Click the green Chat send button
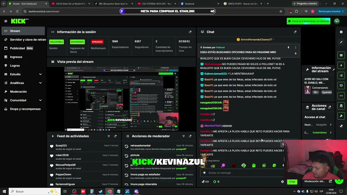This screenshot has height=195, width=347. tap(292, 182)
